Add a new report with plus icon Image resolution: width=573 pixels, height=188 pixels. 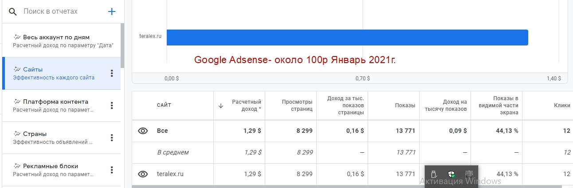click(112, 11)
